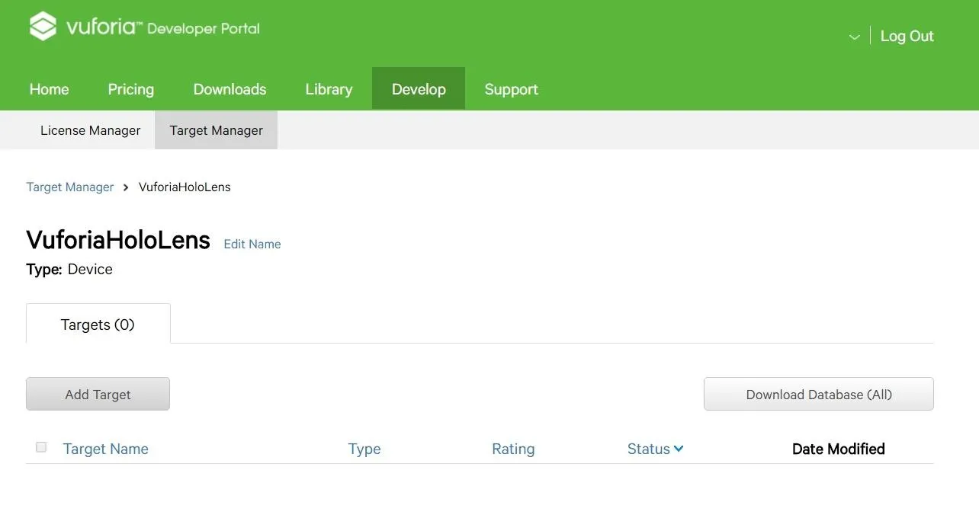Sort by Type column header
This screenshot has height=518, width=979.
point(364,449)
